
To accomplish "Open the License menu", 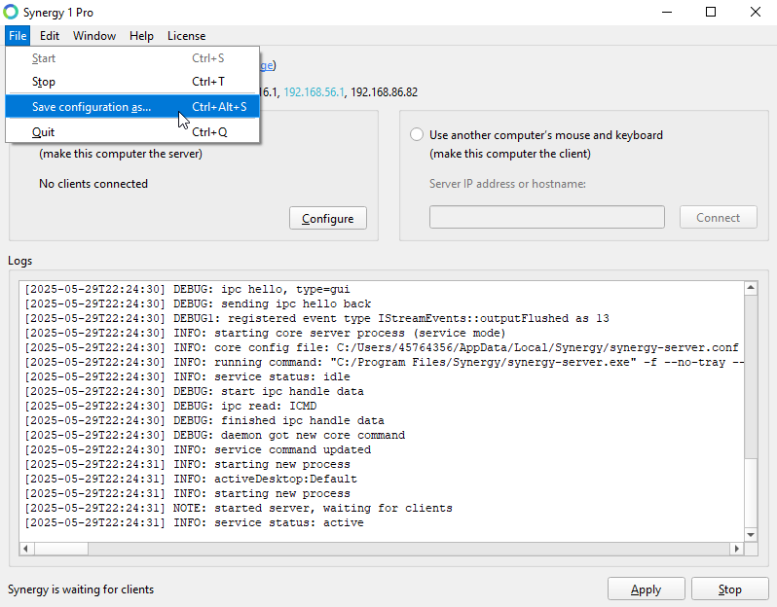I will coord(186,36).
